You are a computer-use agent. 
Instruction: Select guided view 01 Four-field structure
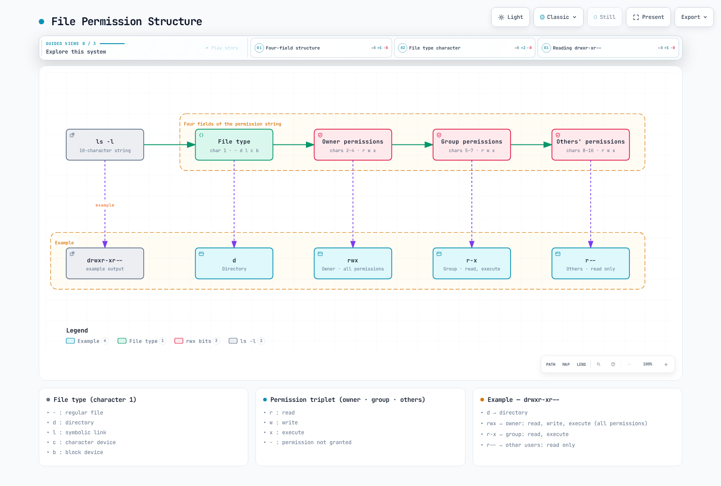click(321, 48)
